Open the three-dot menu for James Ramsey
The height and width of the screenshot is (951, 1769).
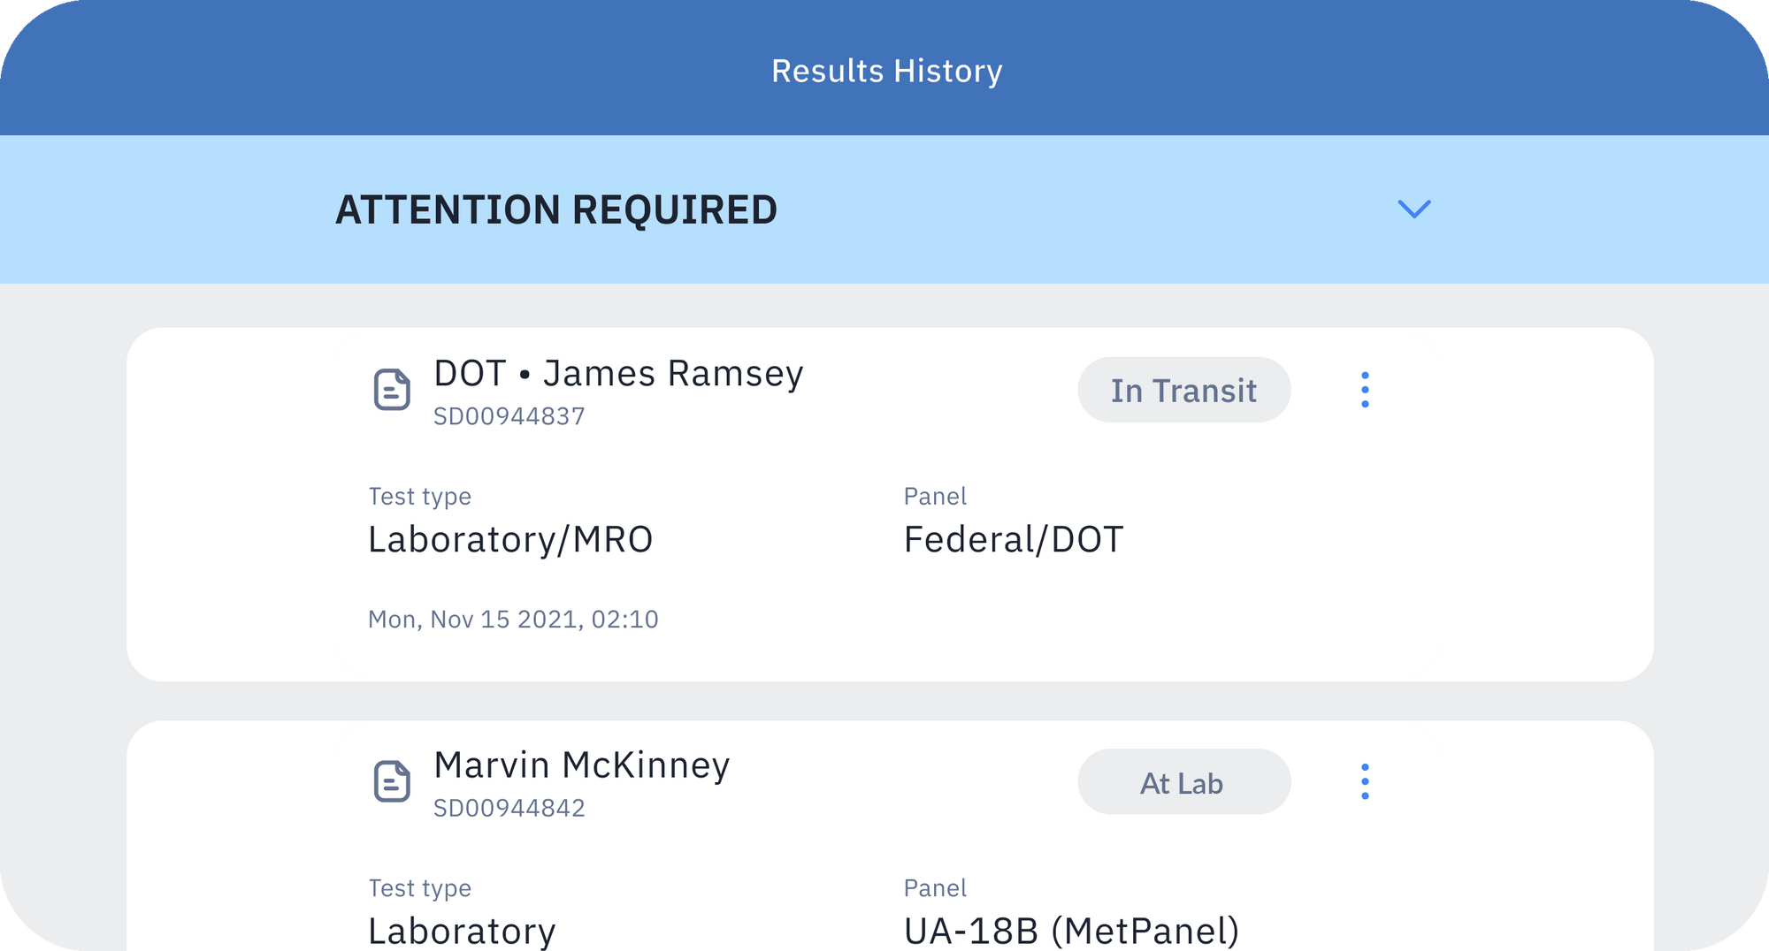tap(1365, 390)
